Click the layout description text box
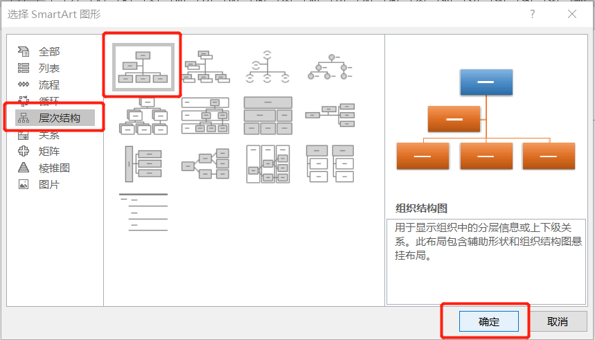 point(486,262)
